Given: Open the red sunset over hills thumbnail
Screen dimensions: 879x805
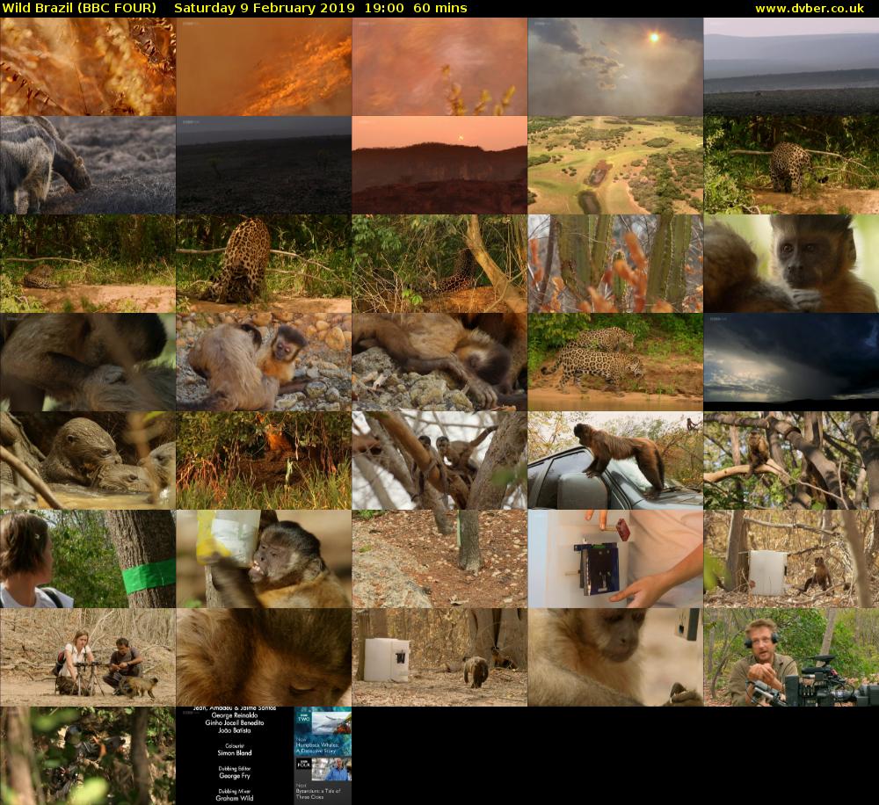Looking at the screenshot, I should 439,165.
